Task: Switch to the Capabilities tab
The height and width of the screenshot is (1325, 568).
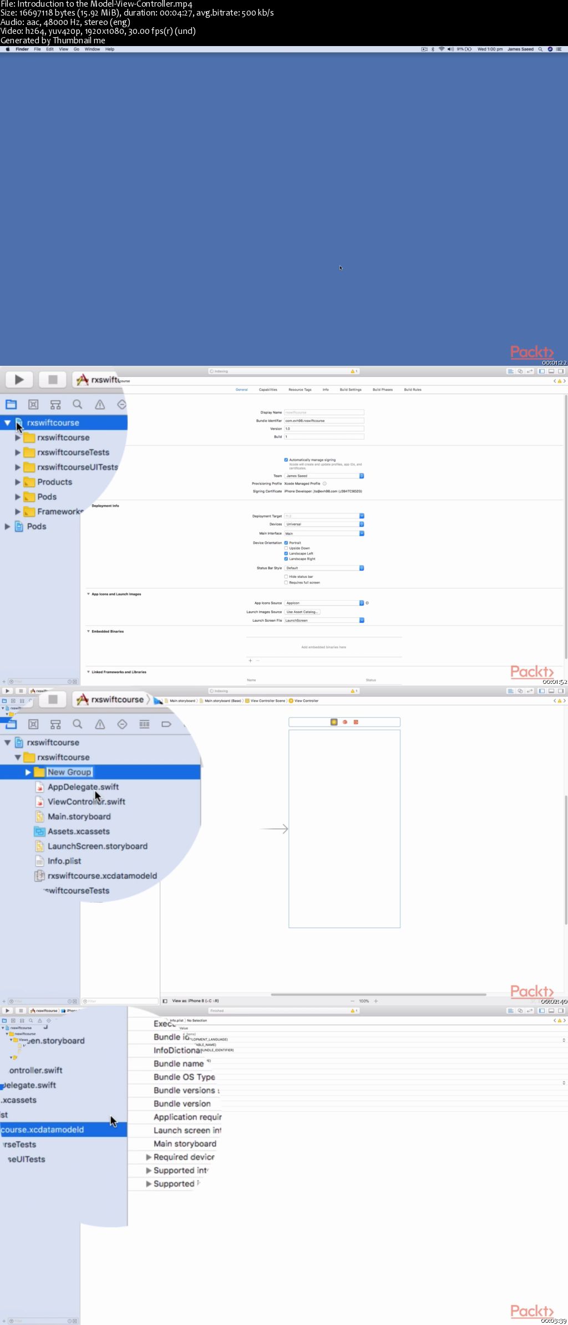Action: (268, 390)
